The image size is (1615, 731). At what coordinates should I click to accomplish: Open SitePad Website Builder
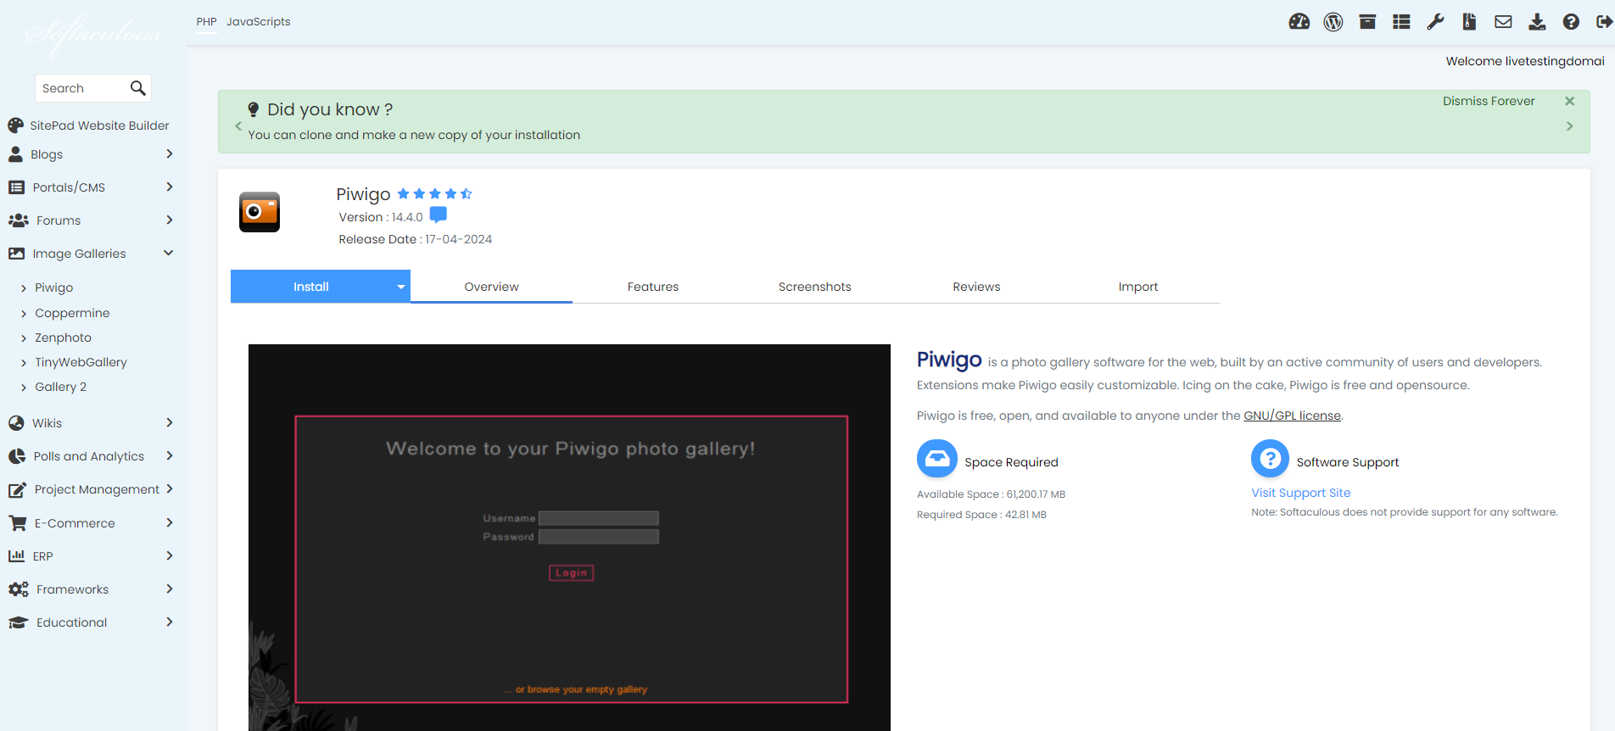(99, 126)
